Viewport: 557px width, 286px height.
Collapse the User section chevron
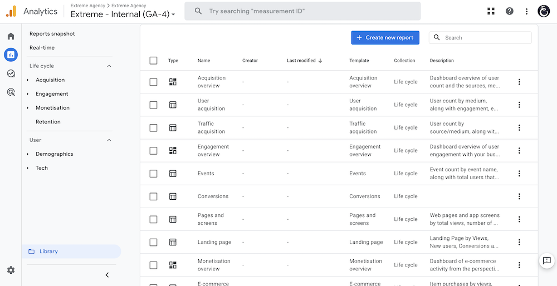tap(109, 140)
